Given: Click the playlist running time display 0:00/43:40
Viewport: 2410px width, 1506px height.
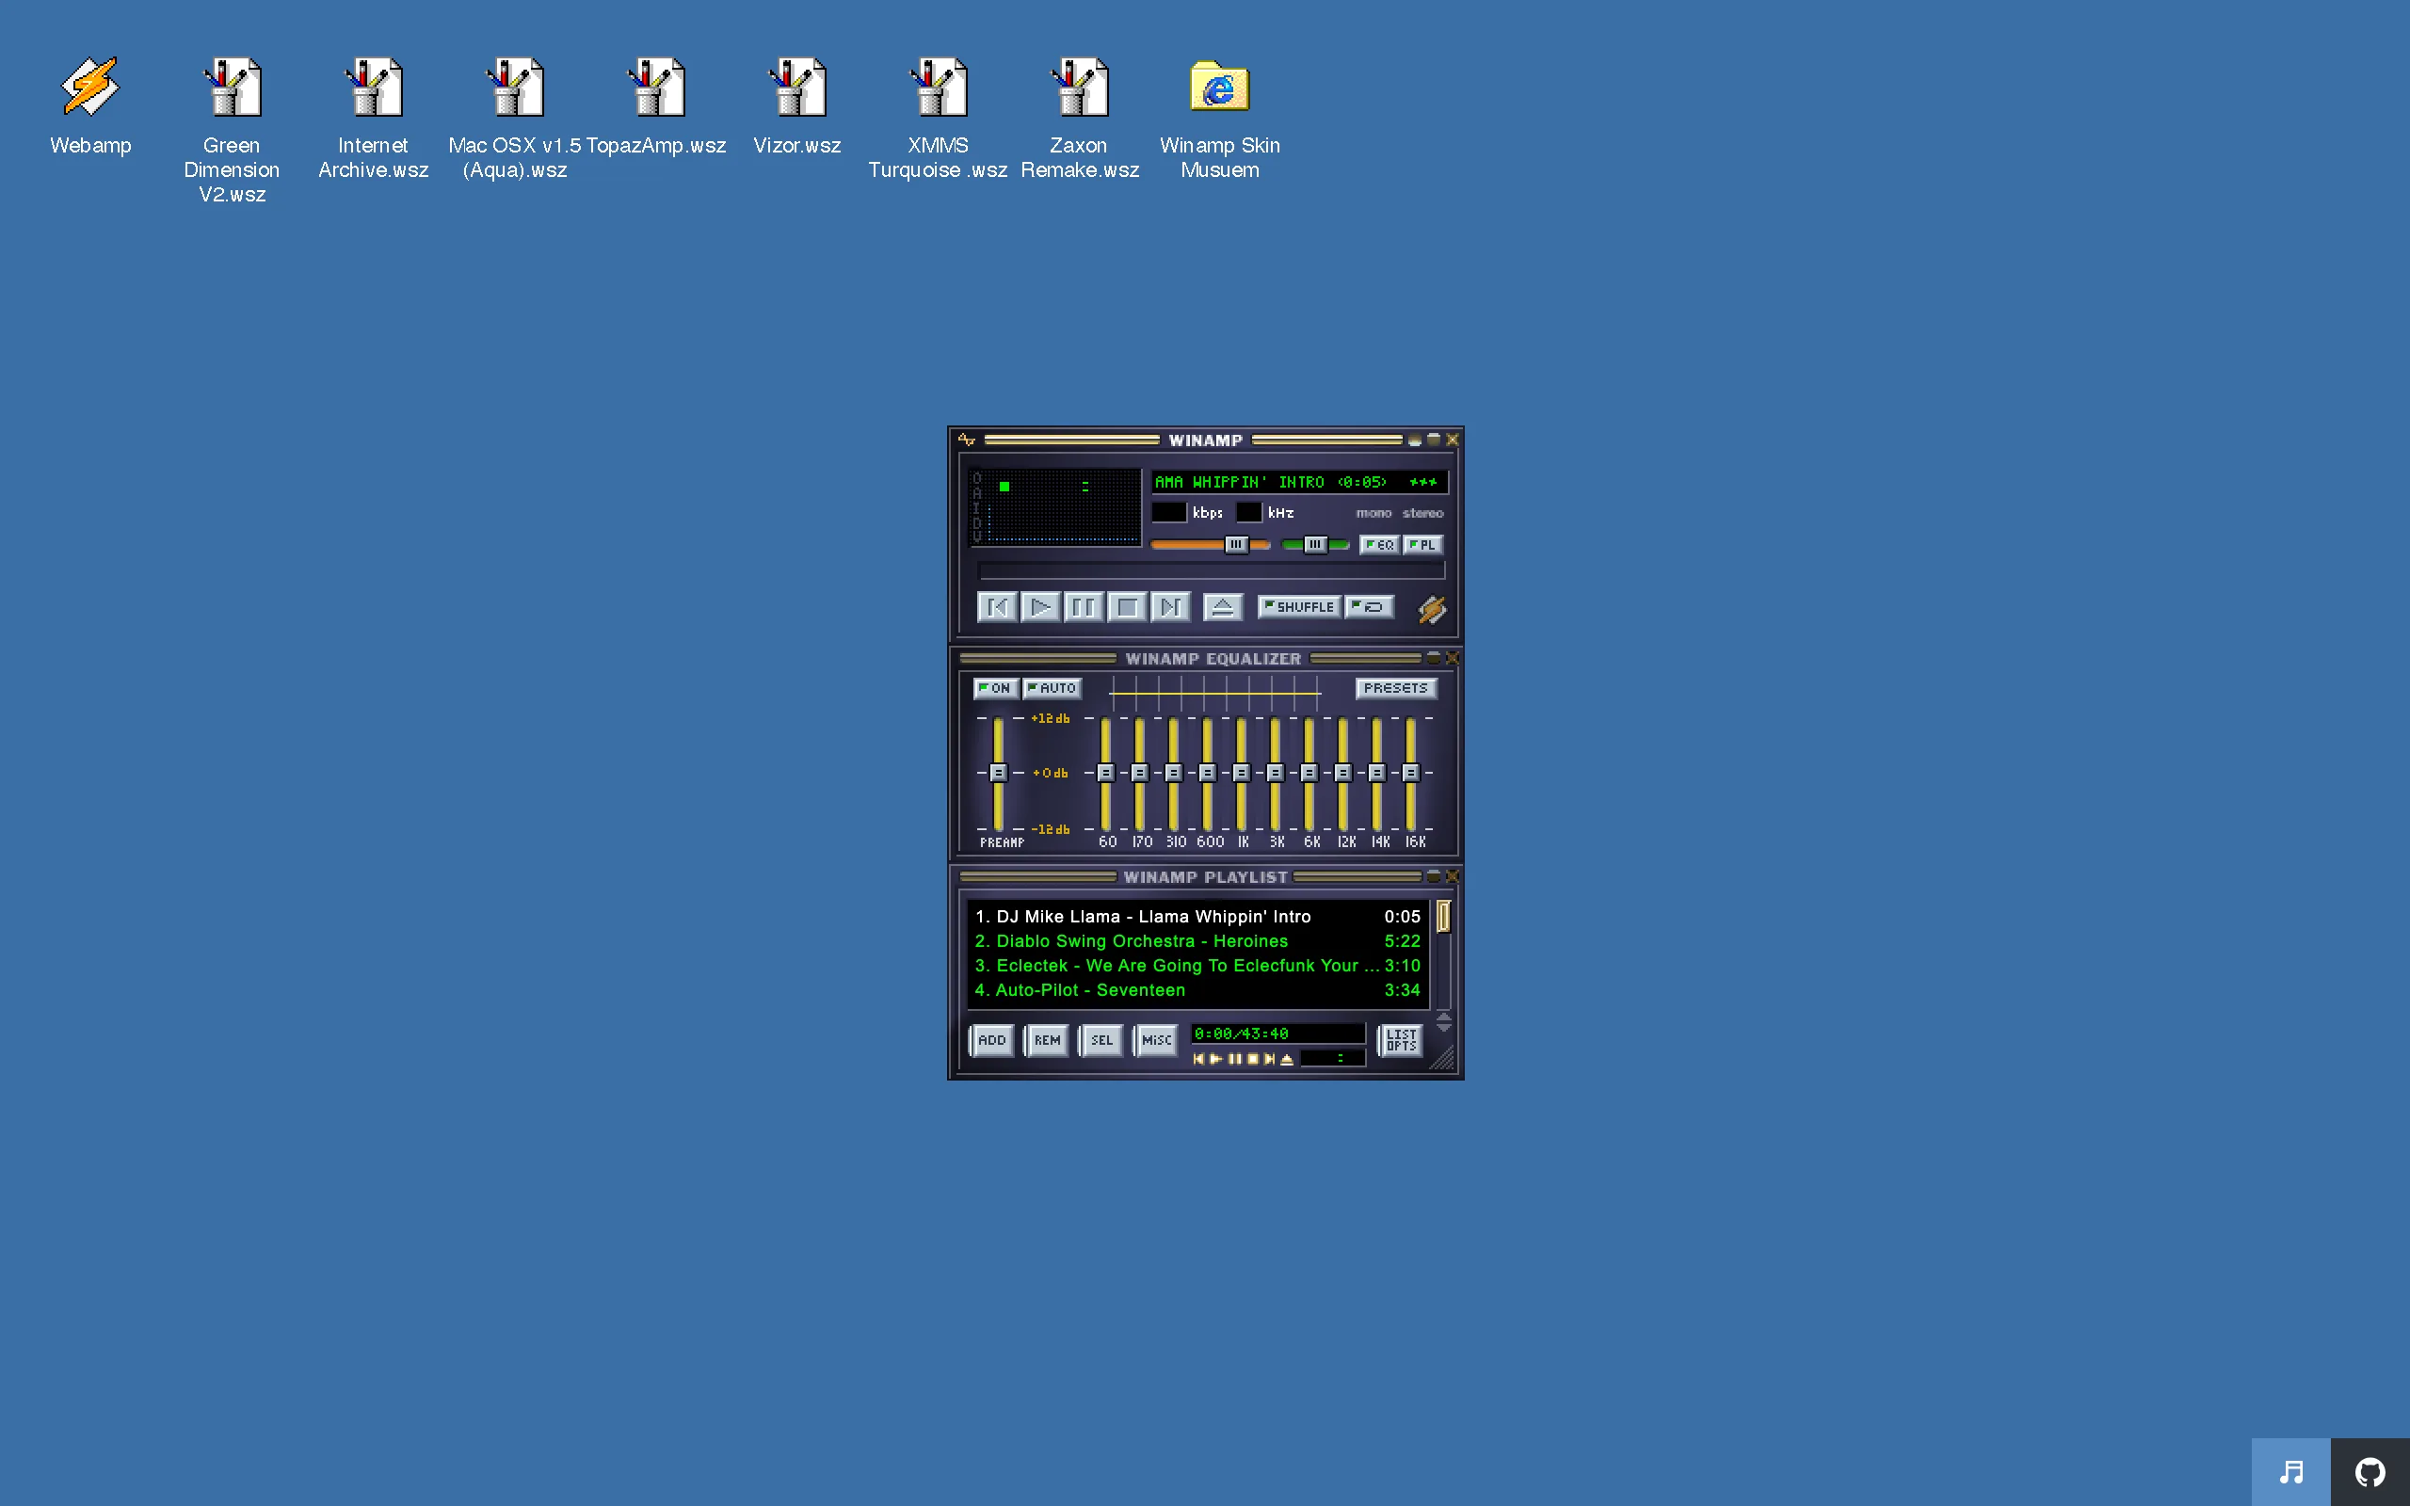Looking at the screenshot, I should (1277, 1033).
